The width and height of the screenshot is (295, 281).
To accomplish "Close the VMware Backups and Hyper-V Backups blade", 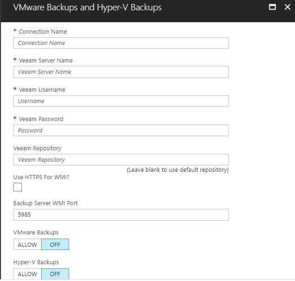I will (287, 7).
